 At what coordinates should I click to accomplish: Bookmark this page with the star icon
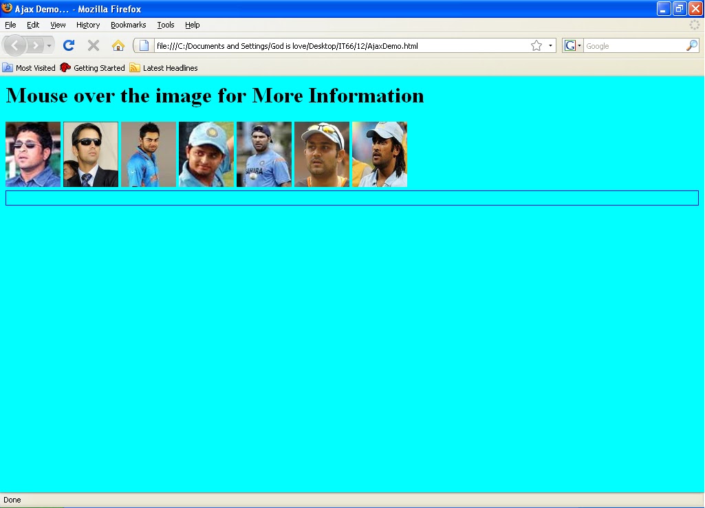[536, 45]
